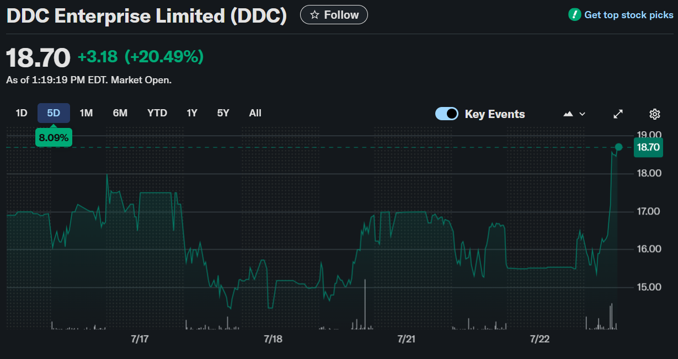The height and width of the screenshot is (359, 678).
Task: Click the 7/21 date label
Action: (x=406, y=339)
